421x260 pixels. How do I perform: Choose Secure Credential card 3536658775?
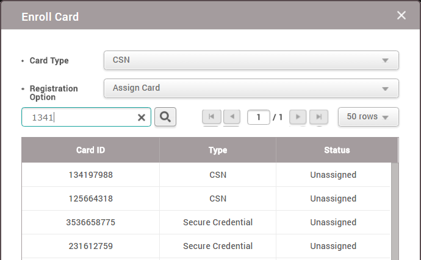pyautogui.click(x=90, y=222)
